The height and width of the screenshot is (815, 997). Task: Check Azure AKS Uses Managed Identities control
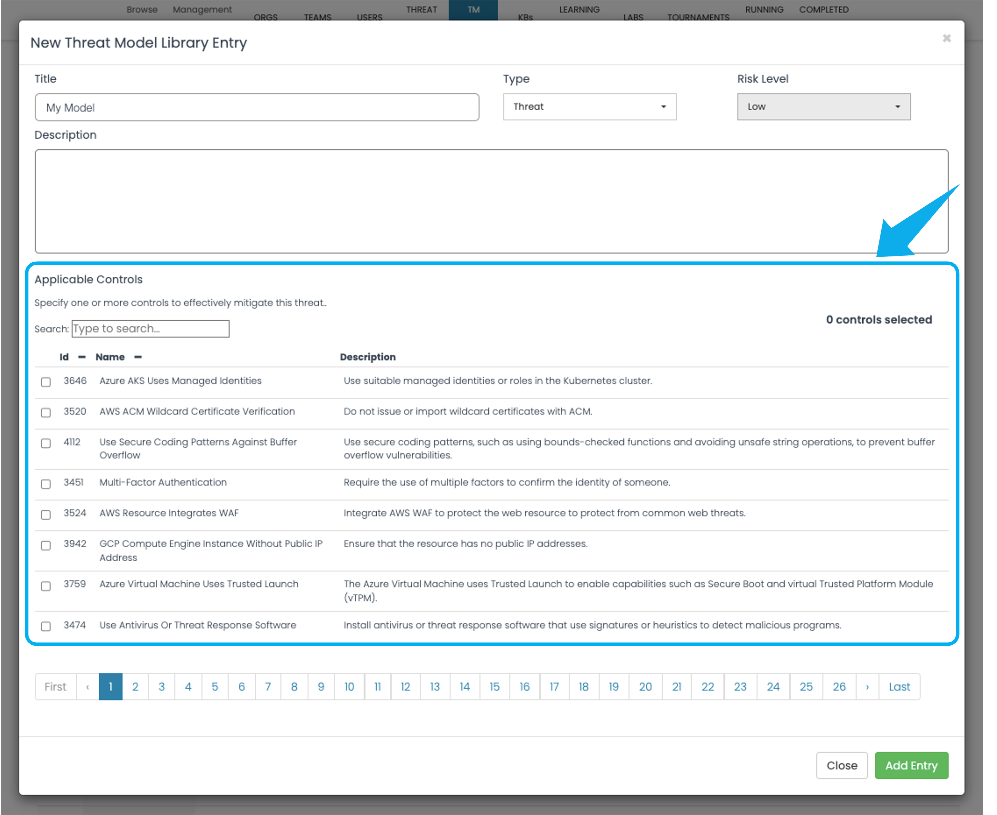46,382
